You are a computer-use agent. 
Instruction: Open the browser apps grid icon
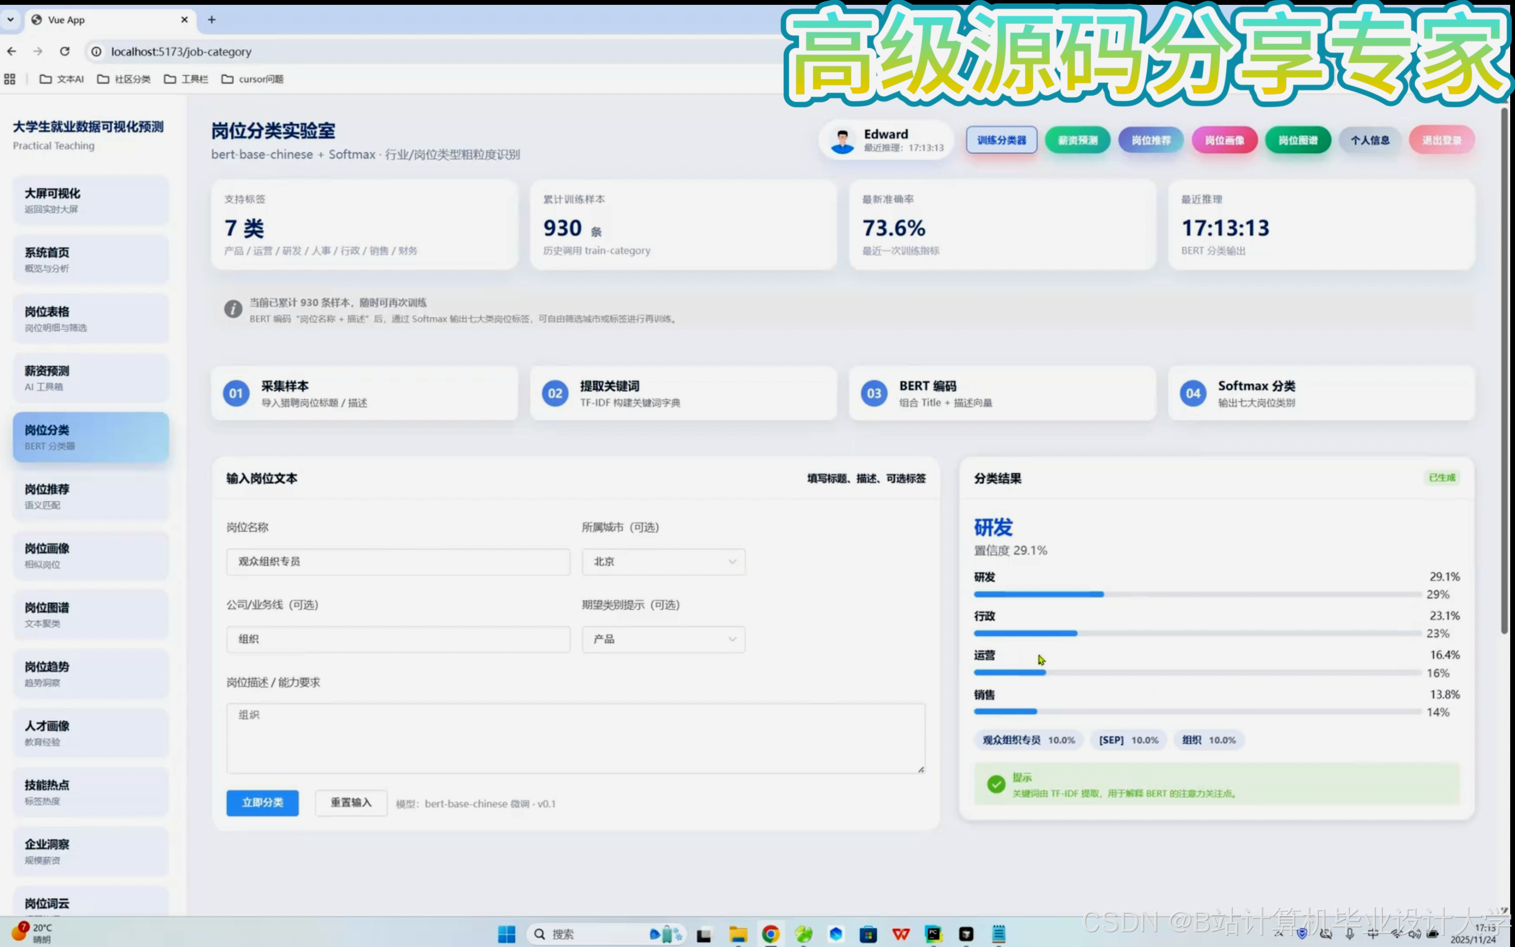(x=9, y=79)
